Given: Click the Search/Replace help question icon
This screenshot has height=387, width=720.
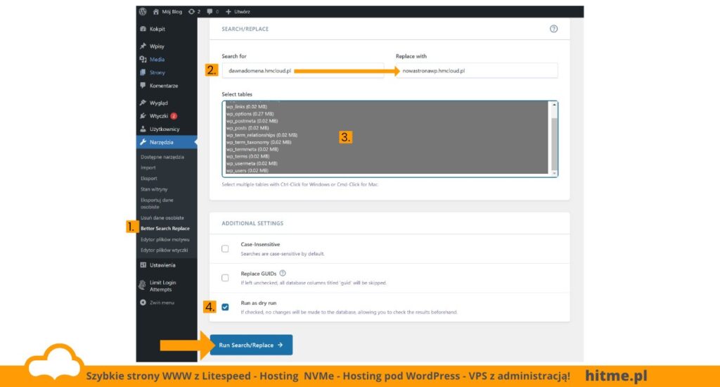Looking at the screenshot, I should click(x=554, y=28).
